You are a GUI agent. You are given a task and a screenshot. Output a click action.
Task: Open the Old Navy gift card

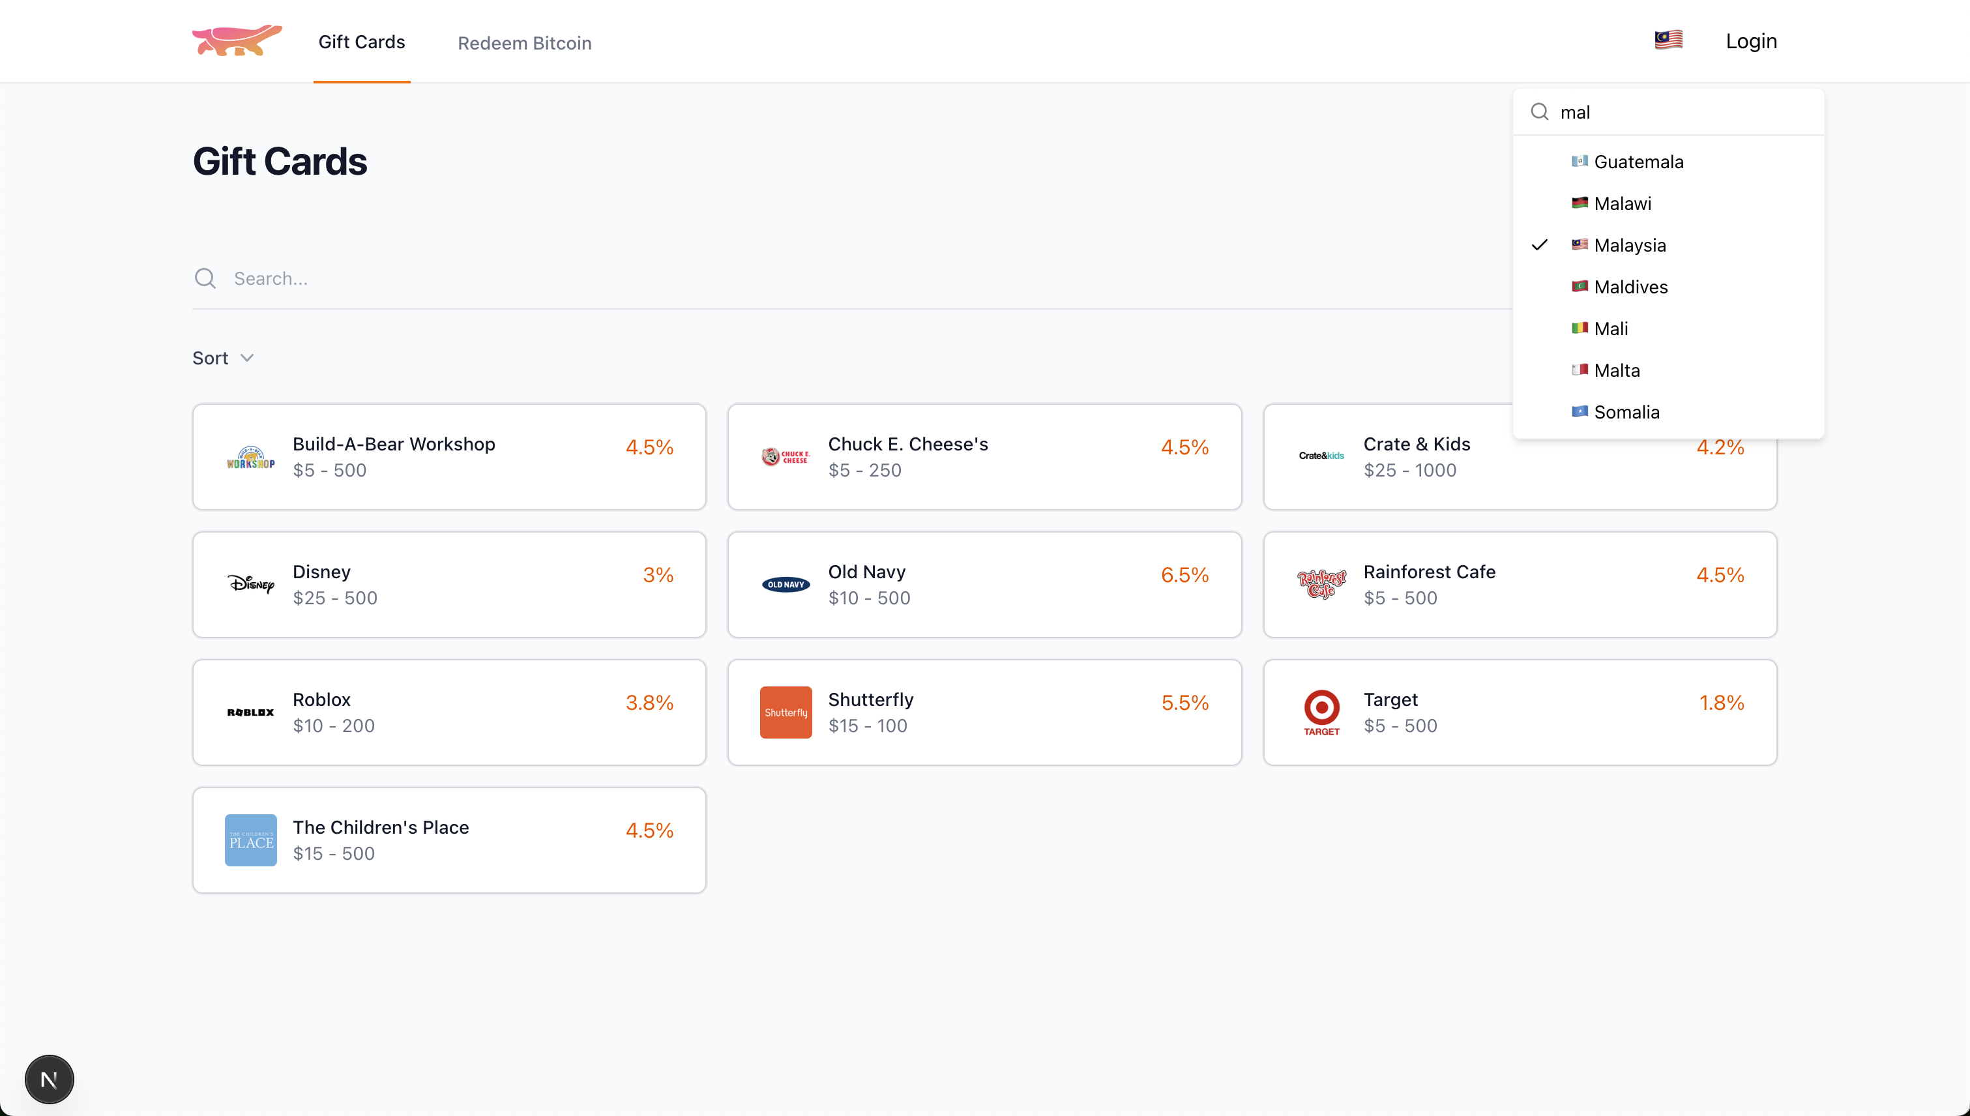(x=984, y=585)
